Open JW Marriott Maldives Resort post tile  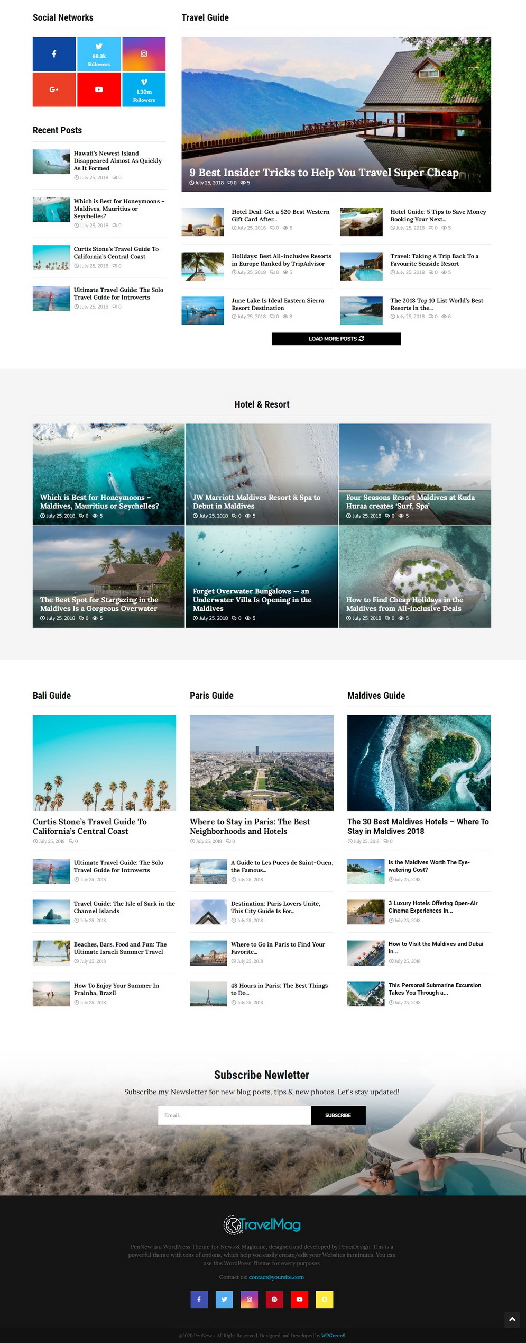[x=262, y=474]
